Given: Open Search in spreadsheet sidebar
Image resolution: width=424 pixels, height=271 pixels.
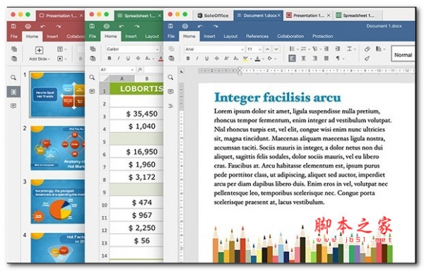Looking at the screenshot, I should tap(92, 78).
